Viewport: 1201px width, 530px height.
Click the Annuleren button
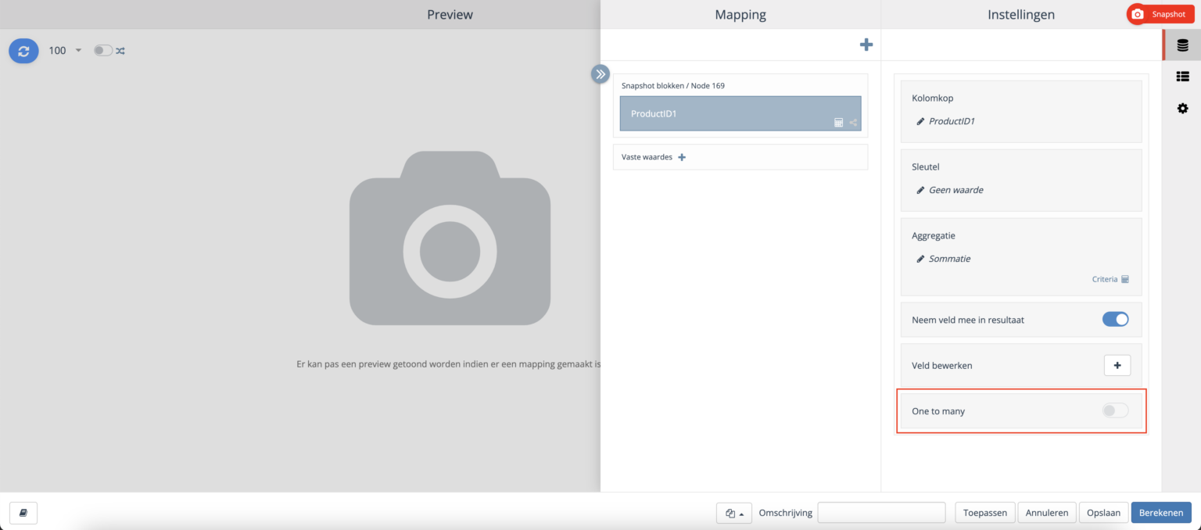(x=1047, y=513)
